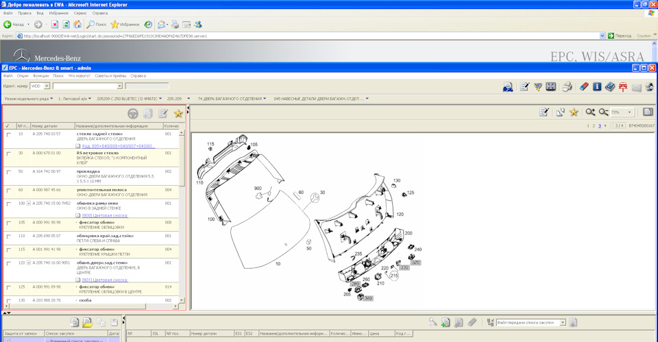Open the 73% zoom level dropdown

pos(629,112)
